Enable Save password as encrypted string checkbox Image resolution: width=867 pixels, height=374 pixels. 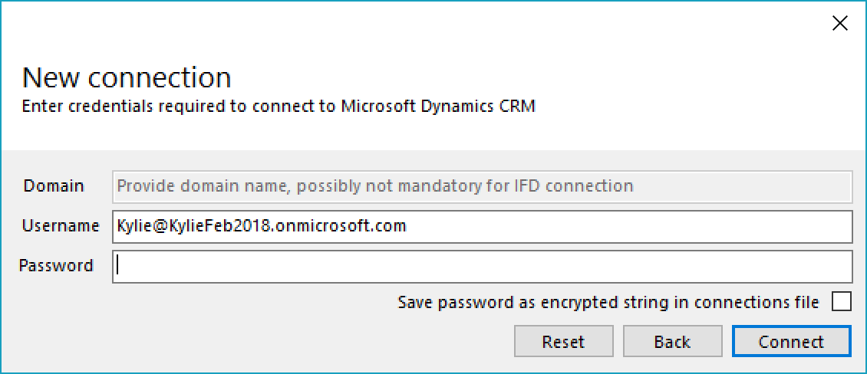click(x=842, y=302)
